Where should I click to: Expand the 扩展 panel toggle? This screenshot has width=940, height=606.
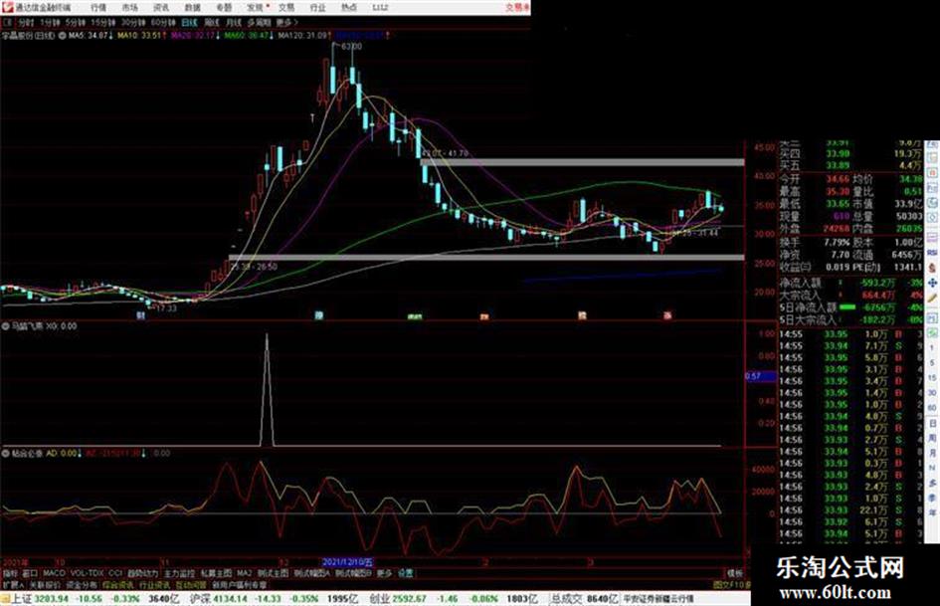point(13,584)
